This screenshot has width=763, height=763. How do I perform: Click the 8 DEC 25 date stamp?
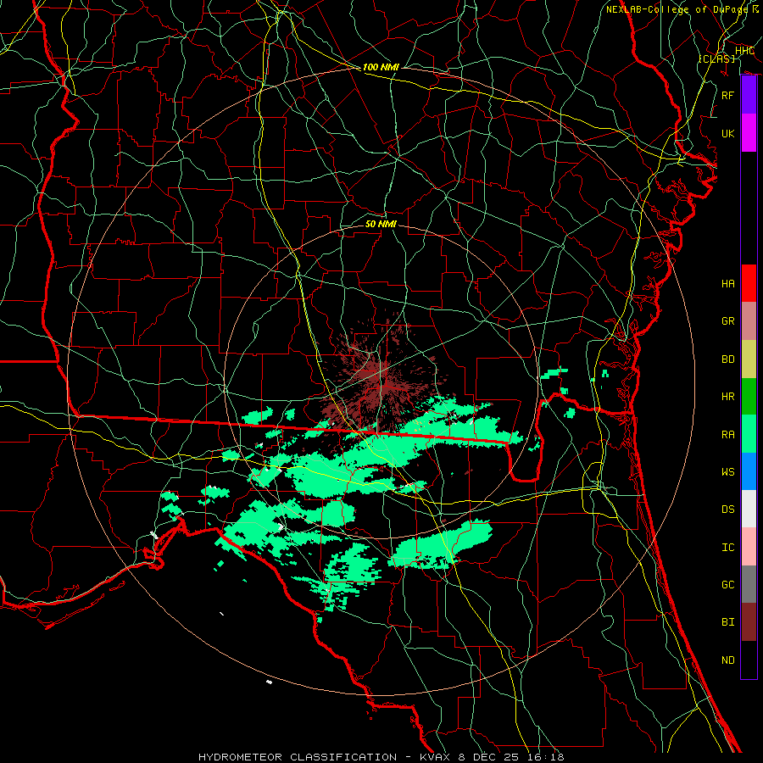pyautogui.click(x=488, y=757)
